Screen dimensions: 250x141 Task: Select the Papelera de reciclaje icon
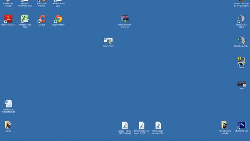tap(8, 3)
